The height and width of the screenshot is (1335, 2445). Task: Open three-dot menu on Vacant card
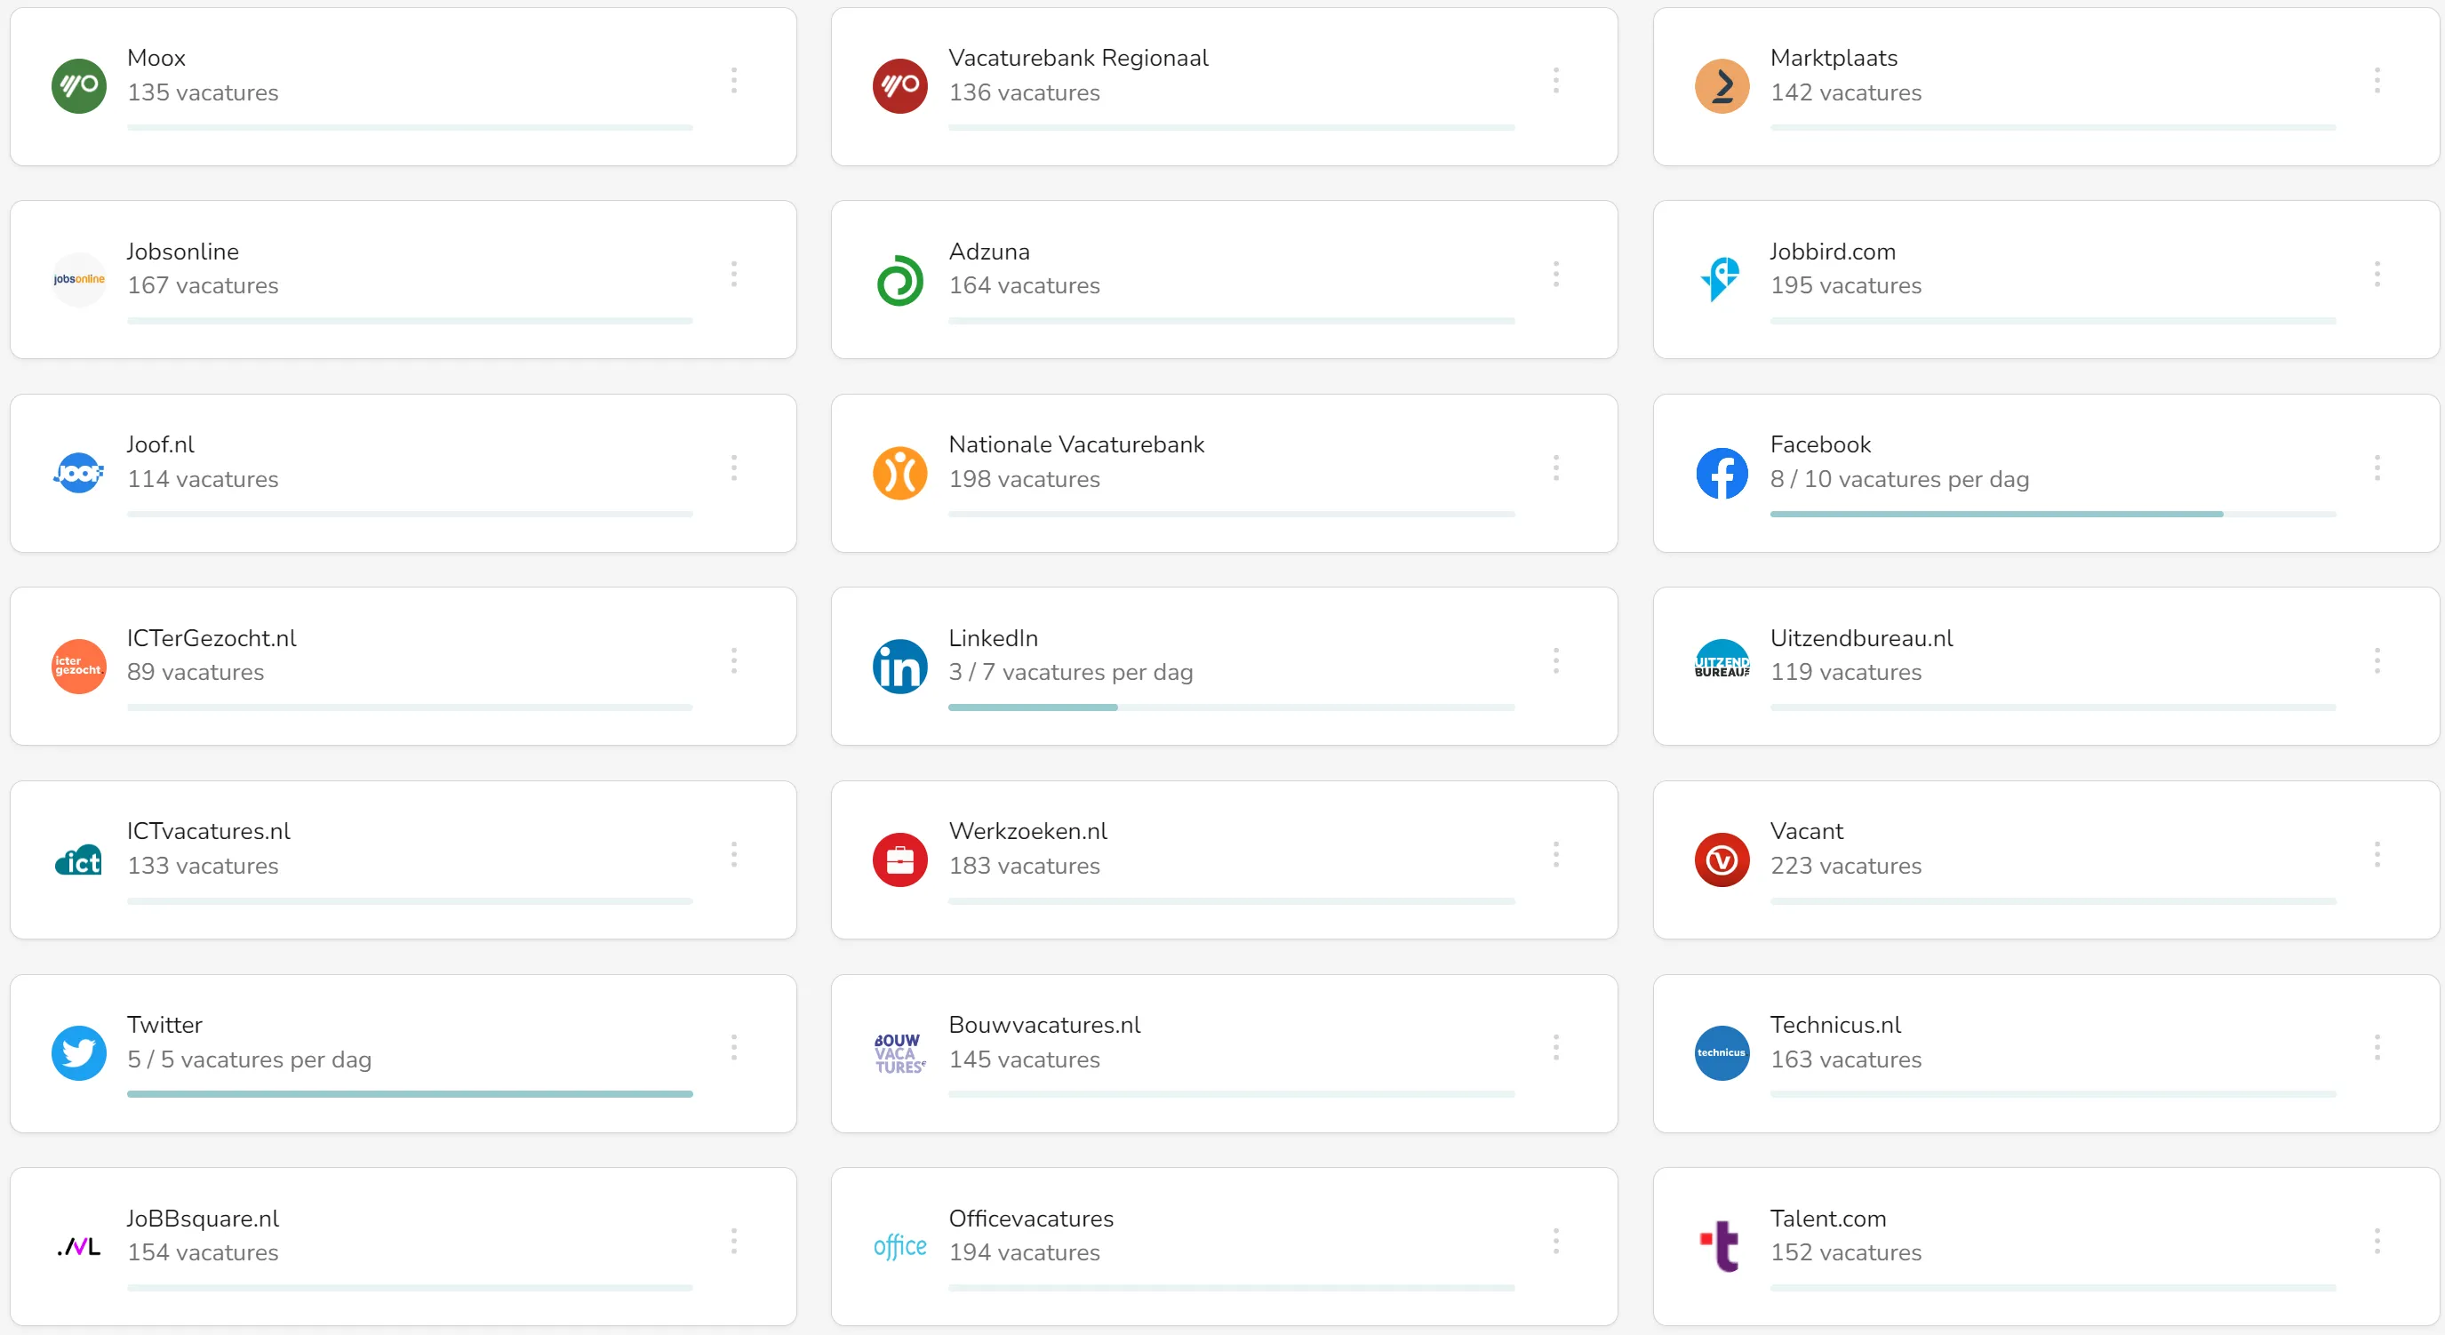2377,853
